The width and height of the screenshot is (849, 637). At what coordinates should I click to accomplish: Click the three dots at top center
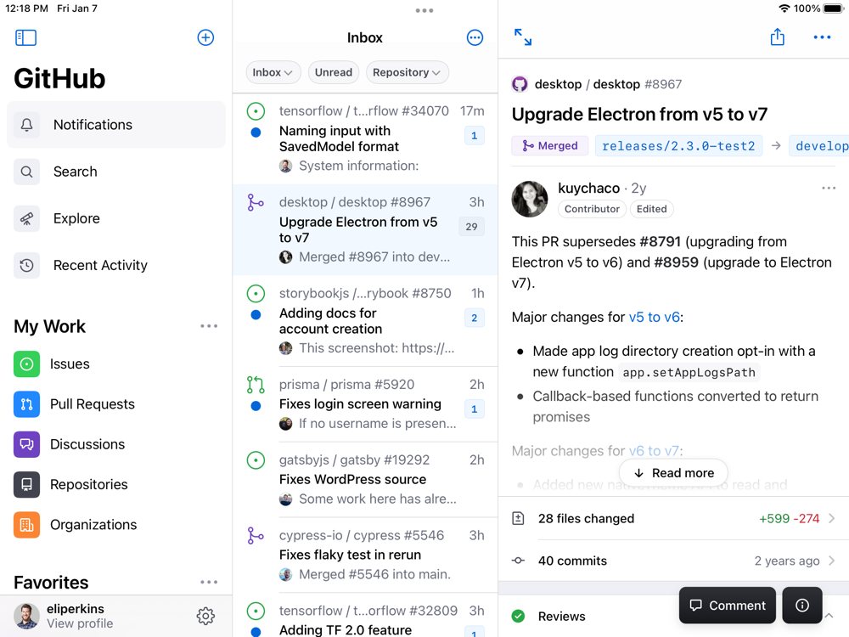tap(424, 10)
